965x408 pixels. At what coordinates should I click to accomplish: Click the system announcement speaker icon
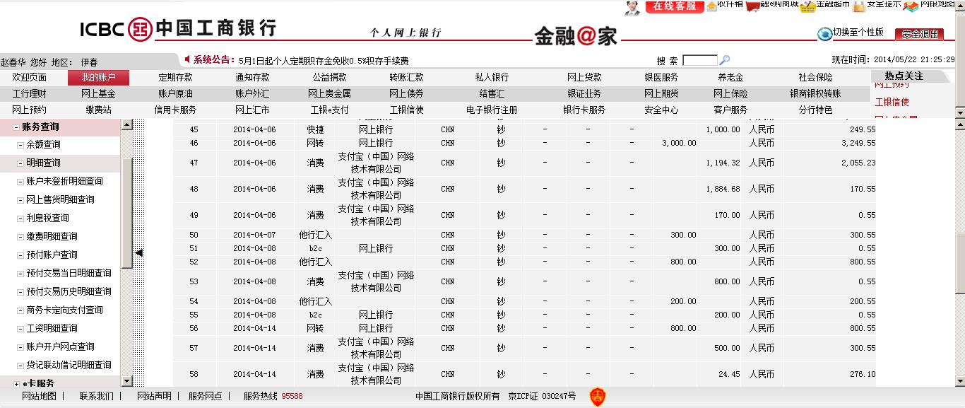click(187, 59)
